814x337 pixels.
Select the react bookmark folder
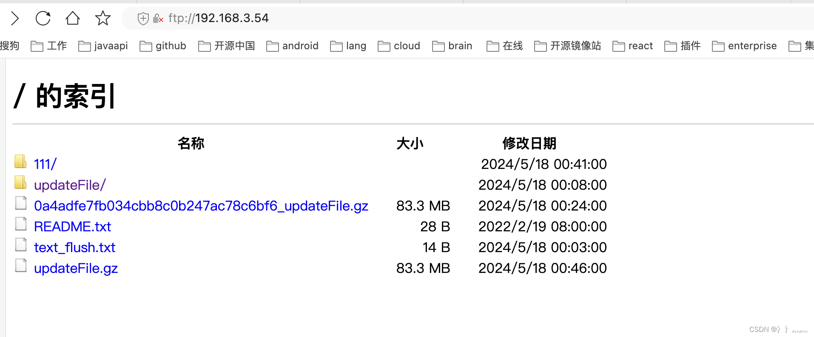point(641,46)
